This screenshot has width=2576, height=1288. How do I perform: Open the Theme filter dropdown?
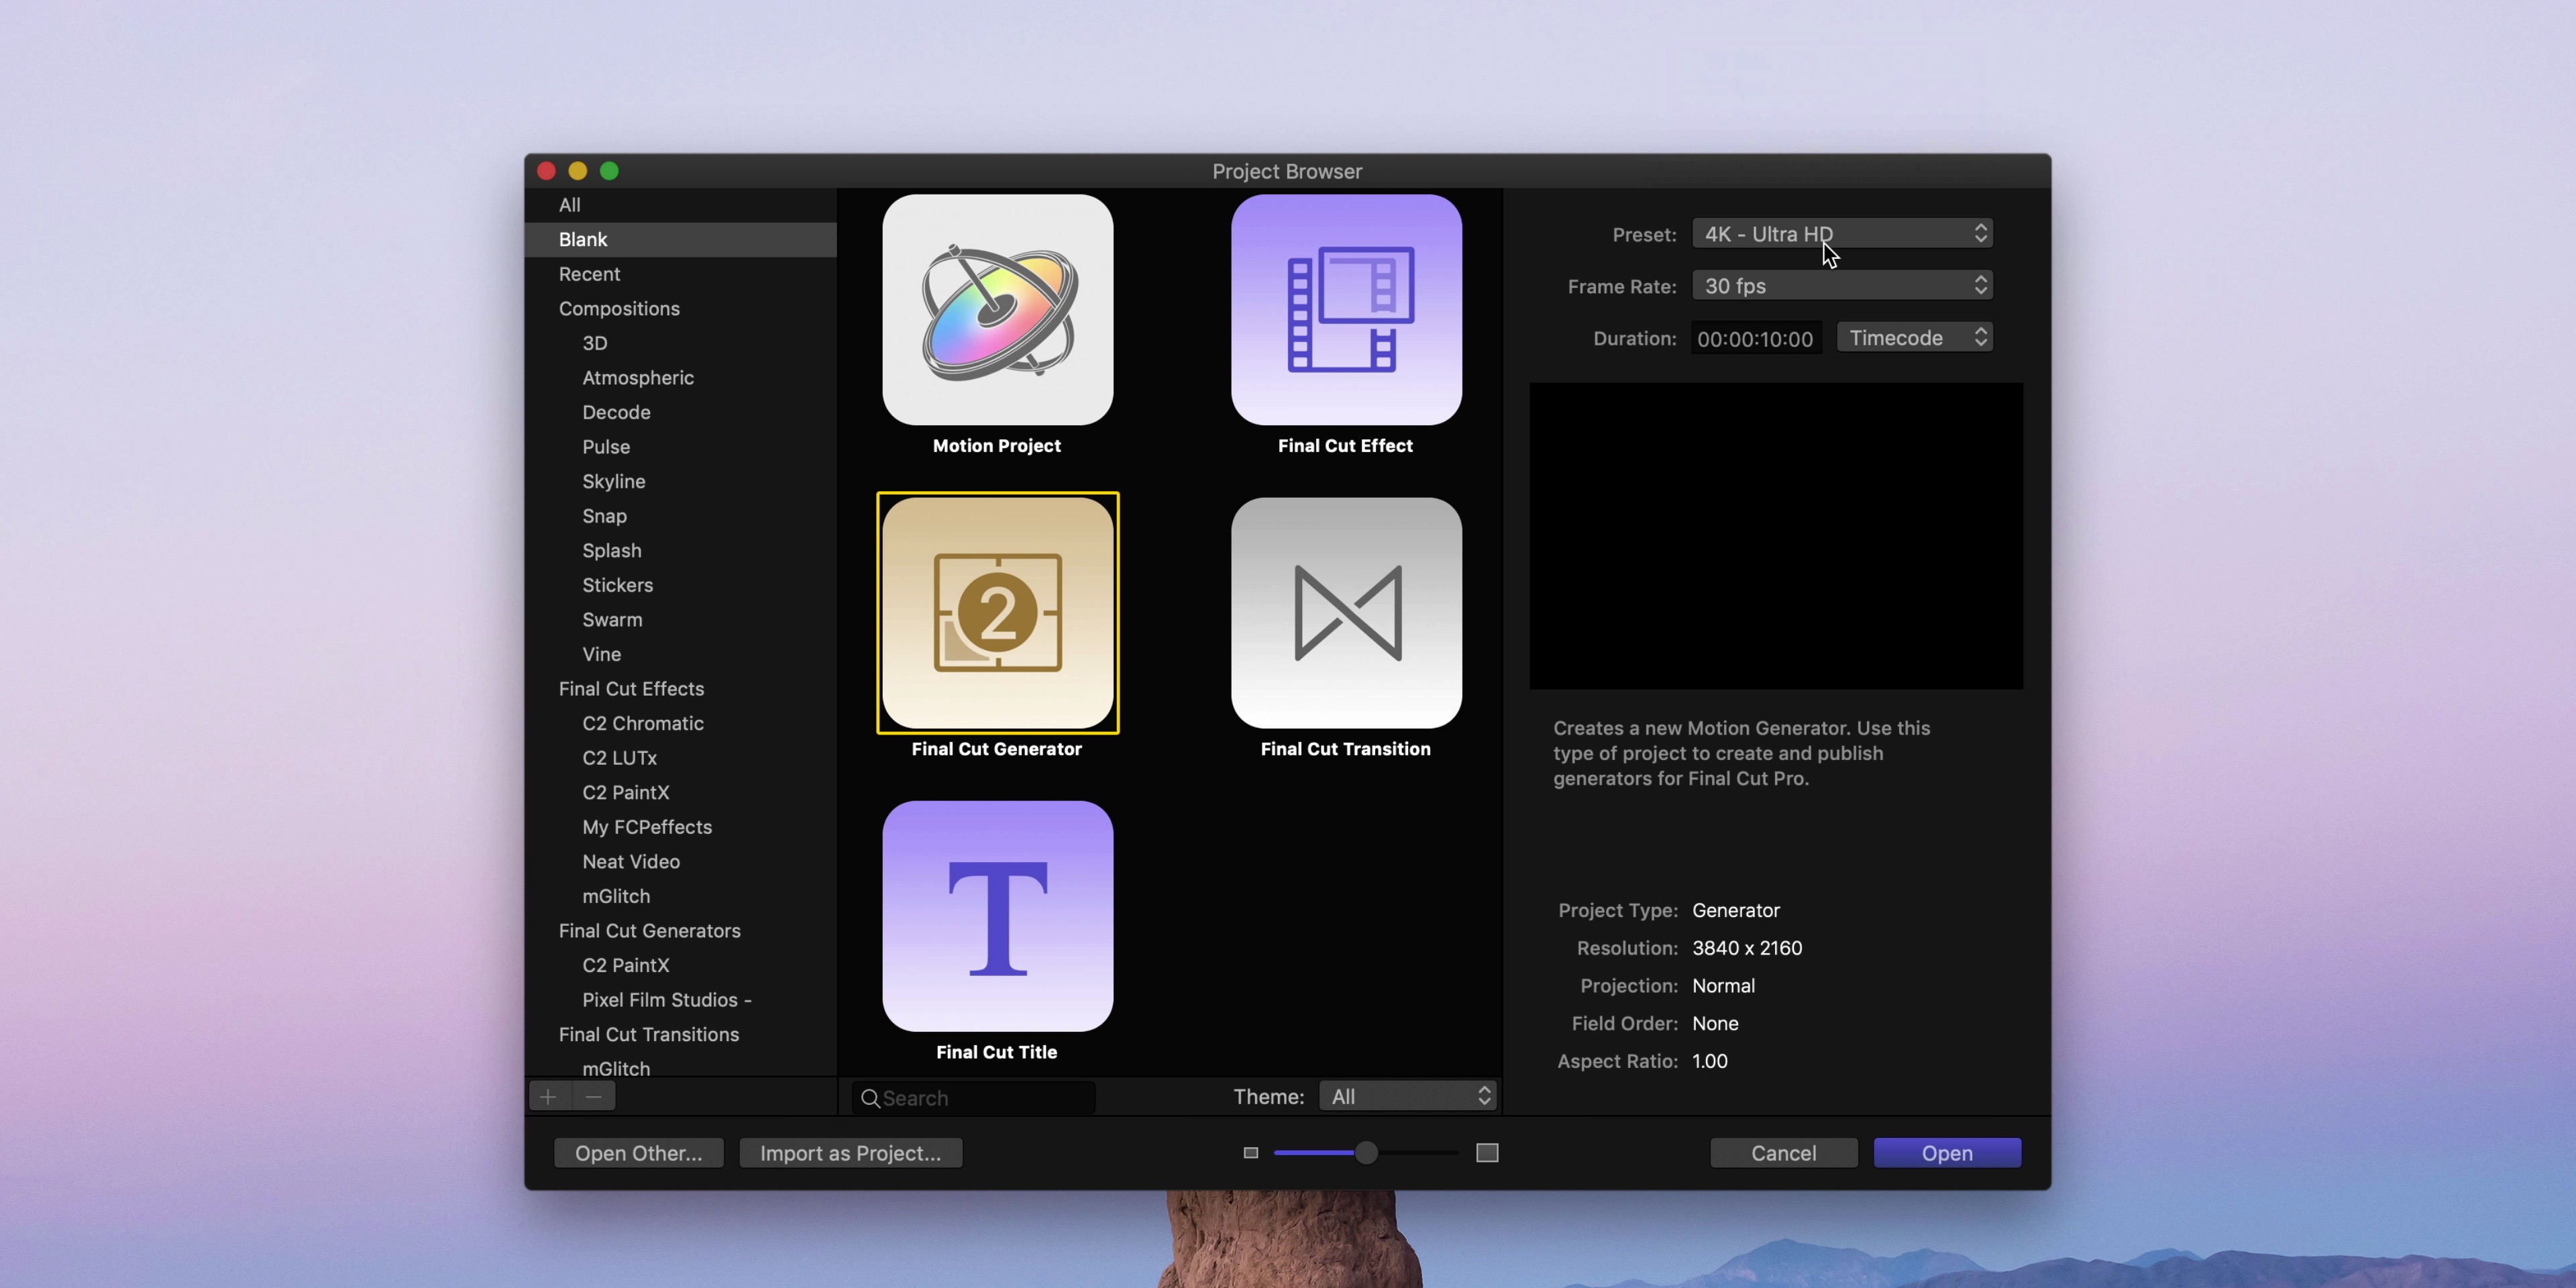click(x=1408, y=1097)
